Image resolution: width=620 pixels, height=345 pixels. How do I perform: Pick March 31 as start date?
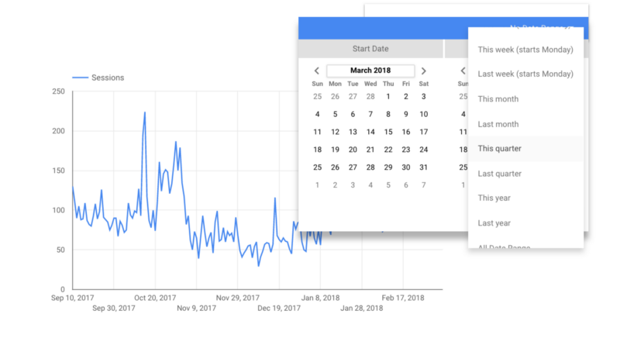click(x=423, y=167)
